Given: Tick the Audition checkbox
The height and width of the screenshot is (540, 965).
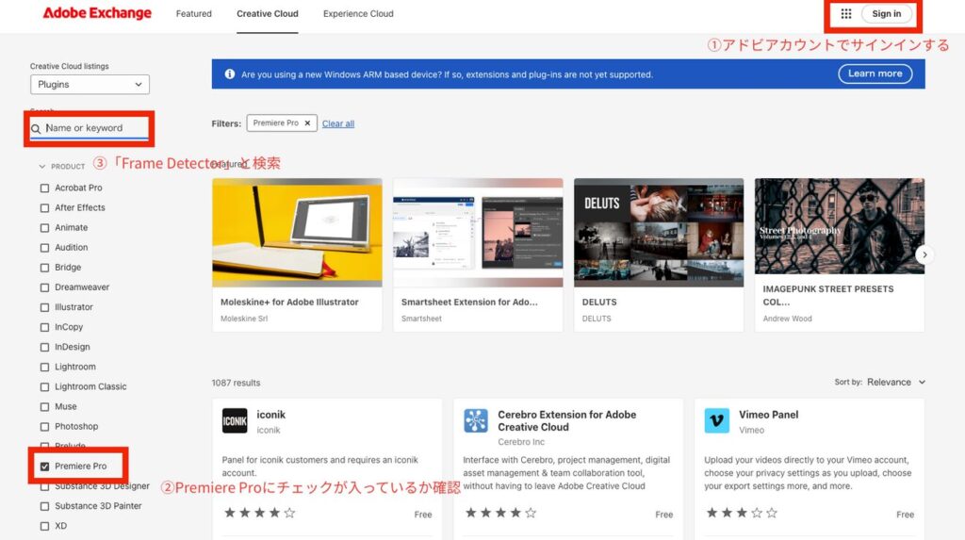Looking at the screenshot, I should [44, 248].
